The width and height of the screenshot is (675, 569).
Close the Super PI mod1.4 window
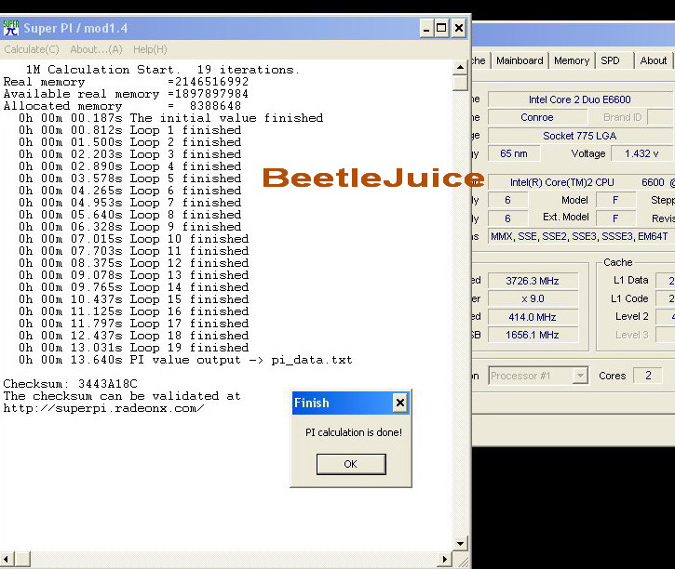click(458, 28)
